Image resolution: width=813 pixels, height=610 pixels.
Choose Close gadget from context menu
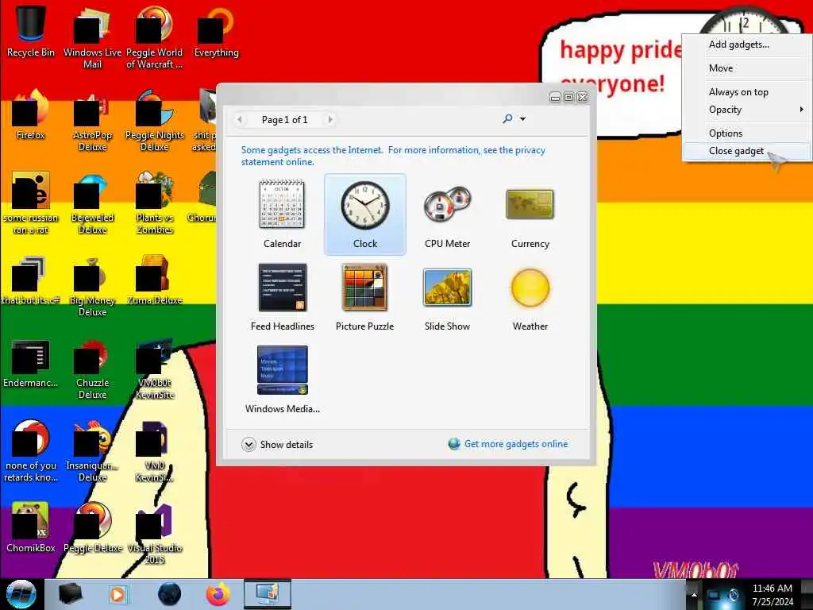click(746, 151)
